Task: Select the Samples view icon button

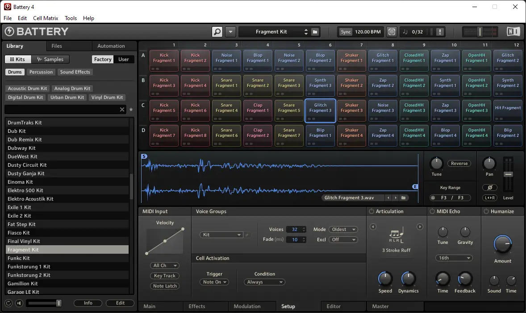Action: tap(50, 59)
